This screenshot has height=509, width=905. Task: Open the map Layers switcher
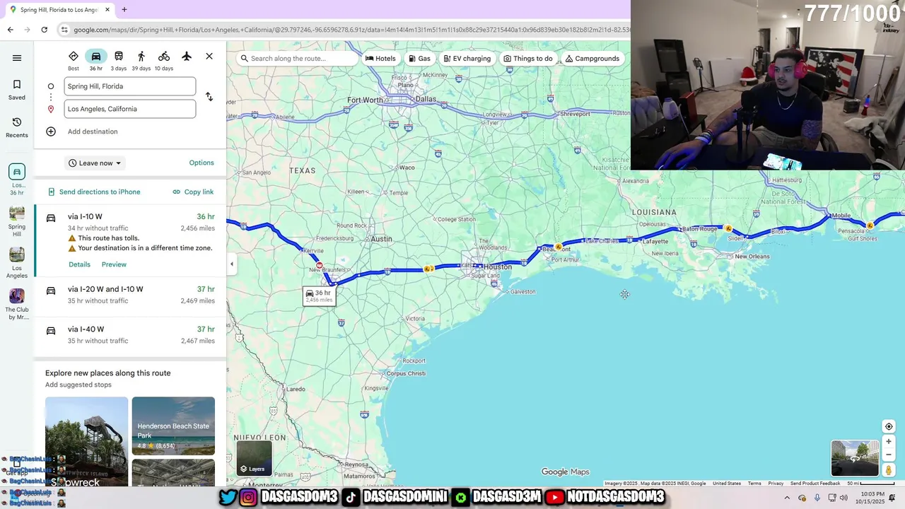coord(254,457)
